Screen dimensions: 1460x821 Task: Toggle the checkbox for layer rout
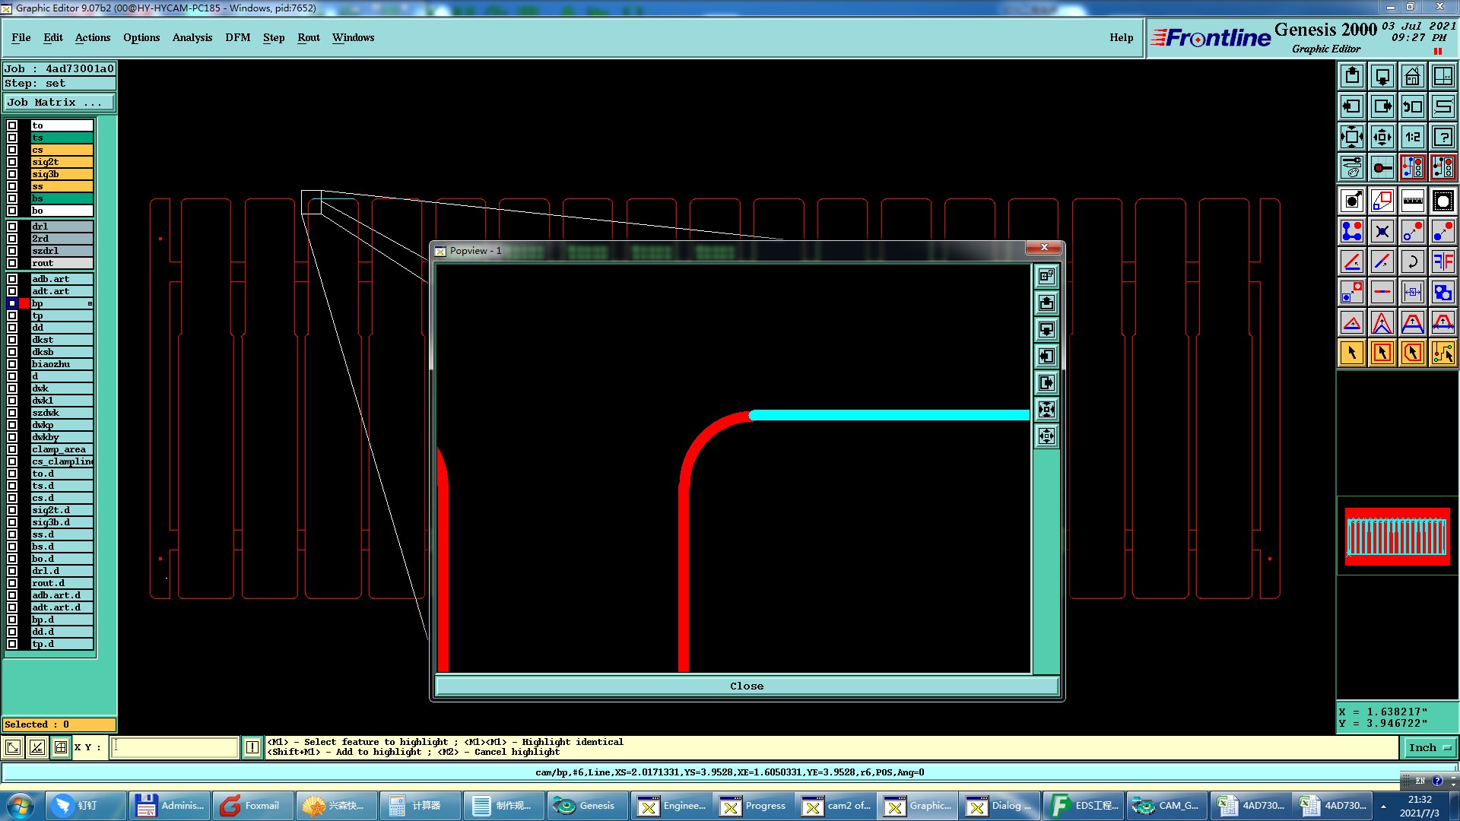click(12, 263)
